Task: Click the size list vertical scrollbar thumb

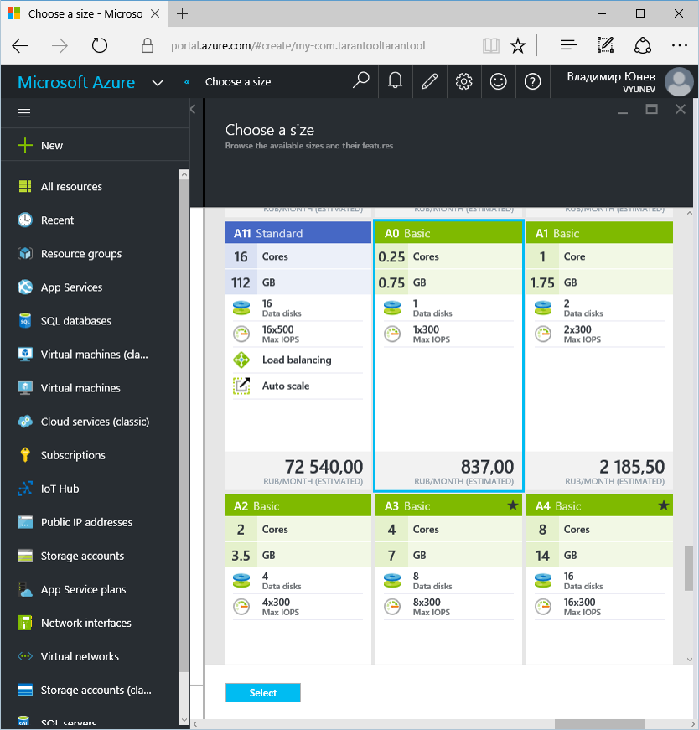Action: pyautogui.click(x=689, y=568)
